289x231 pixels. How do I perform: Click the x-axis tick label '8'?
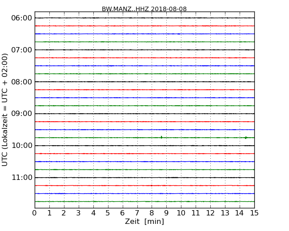tap(152, 213)
